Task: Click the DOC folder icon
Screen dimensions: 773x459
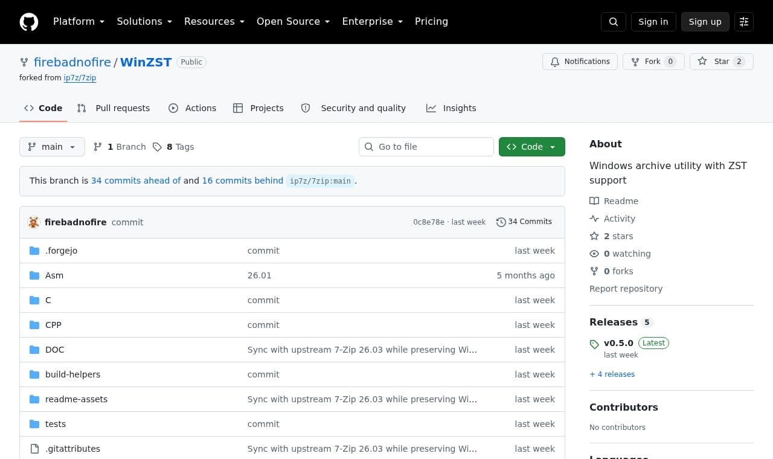Action: tap(34, 350)
